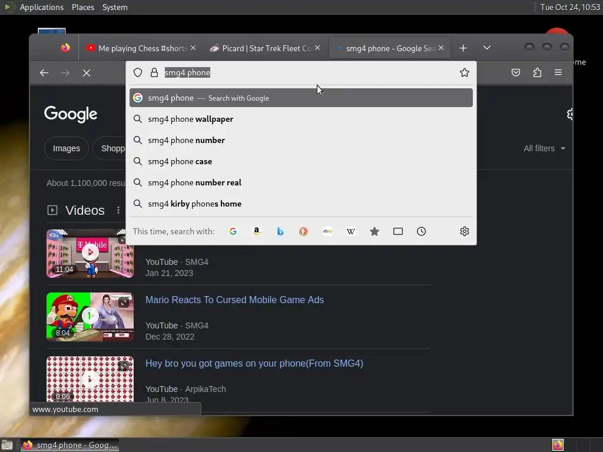Close the smg4 phone Google tab
This screenshot has width=603, height=452.
click(x=441, y=48)
